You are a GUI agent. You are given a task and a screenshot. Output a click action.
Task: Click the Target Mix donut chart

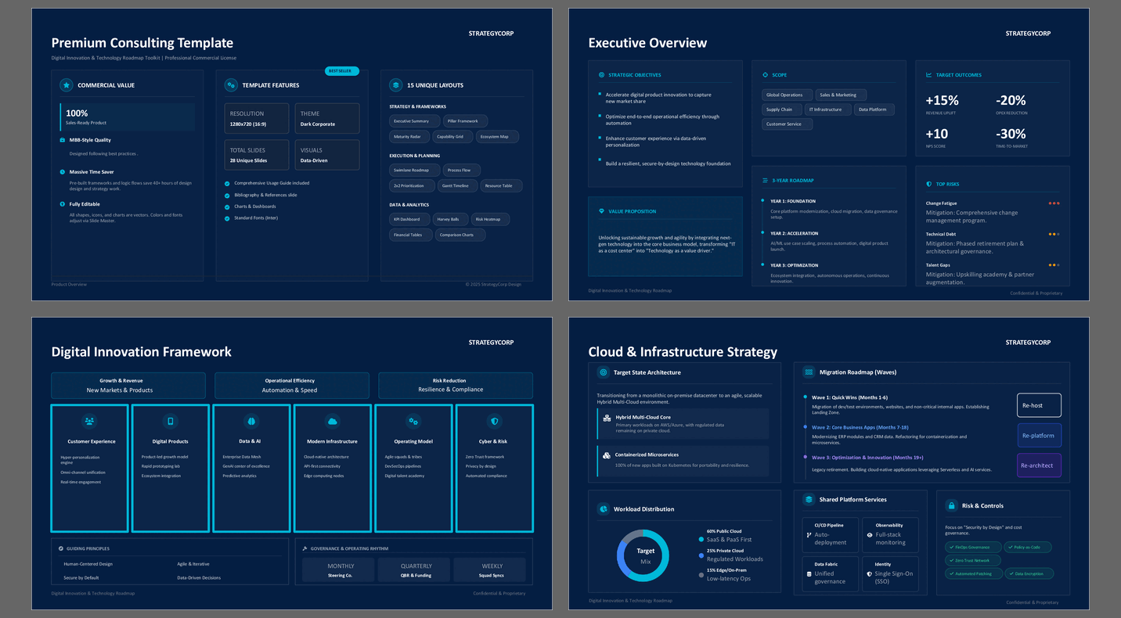(x=643, y=555)
